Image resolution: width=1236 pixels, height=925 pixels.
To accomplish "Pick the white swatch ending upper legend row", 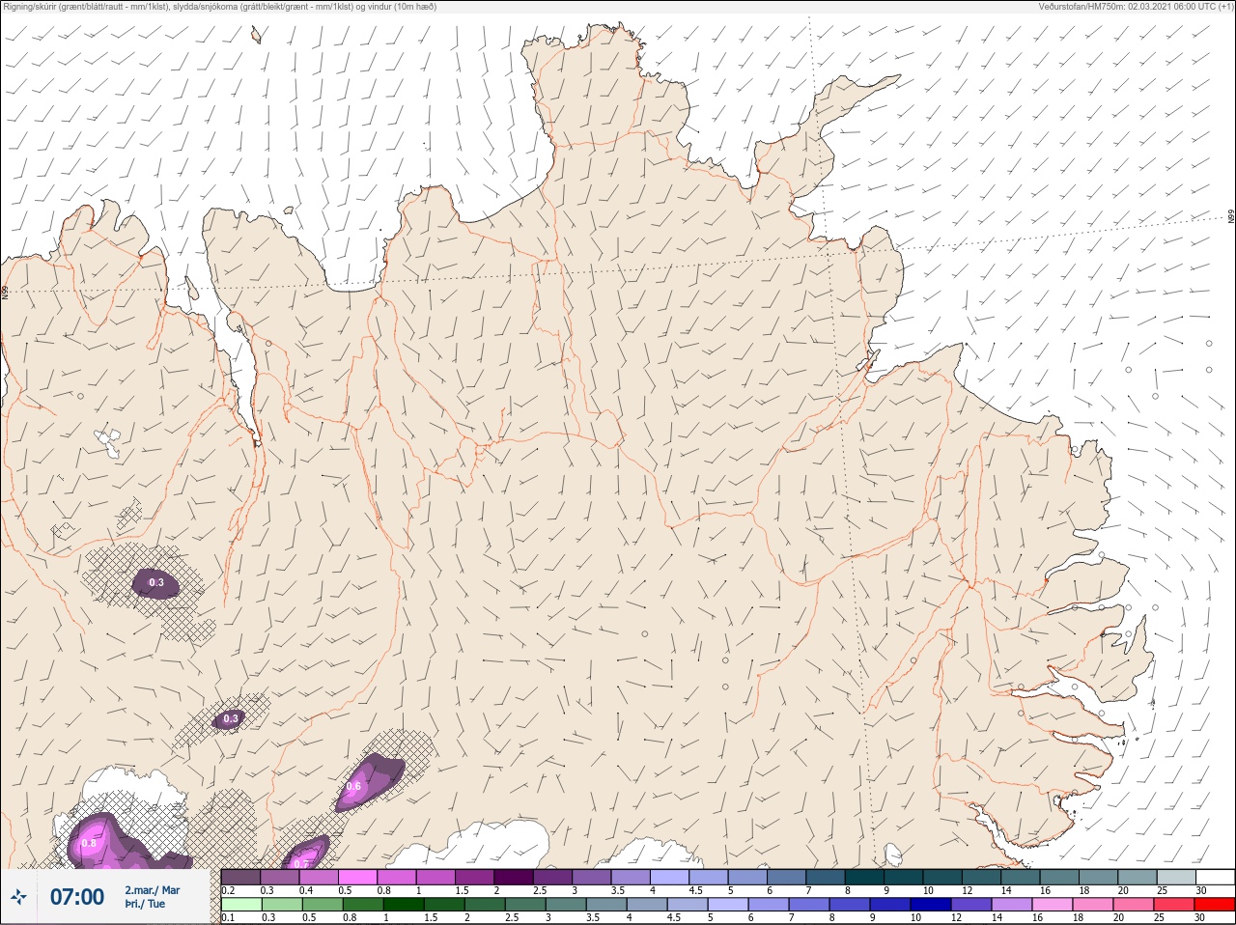I will [x=1214, y=877].
